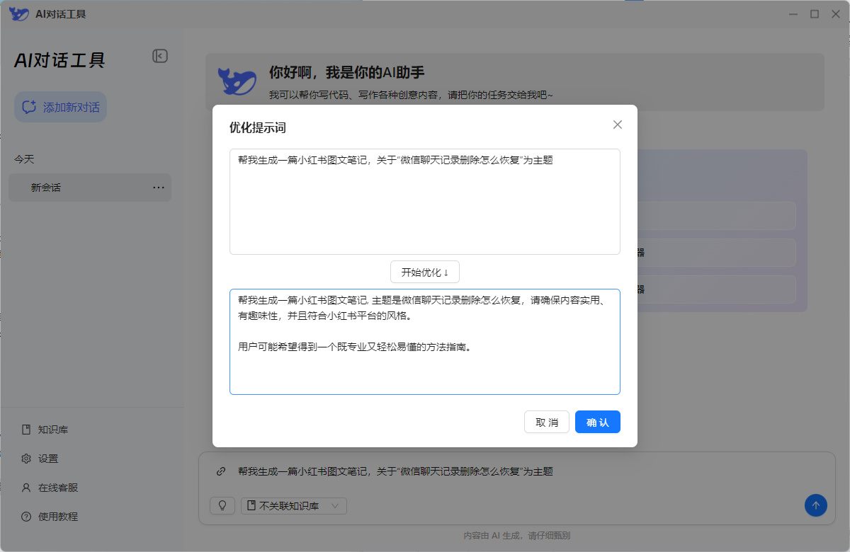
Task: Click the 设置 gear icon
Action: 26,459
